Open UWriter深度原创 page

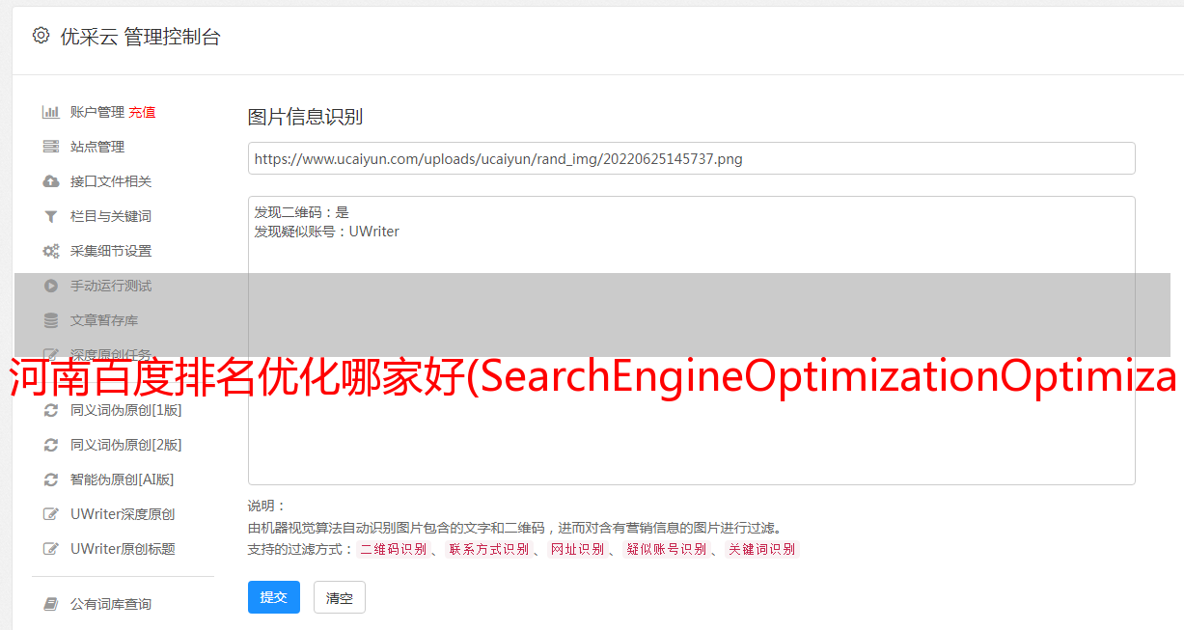pos(123,514)
